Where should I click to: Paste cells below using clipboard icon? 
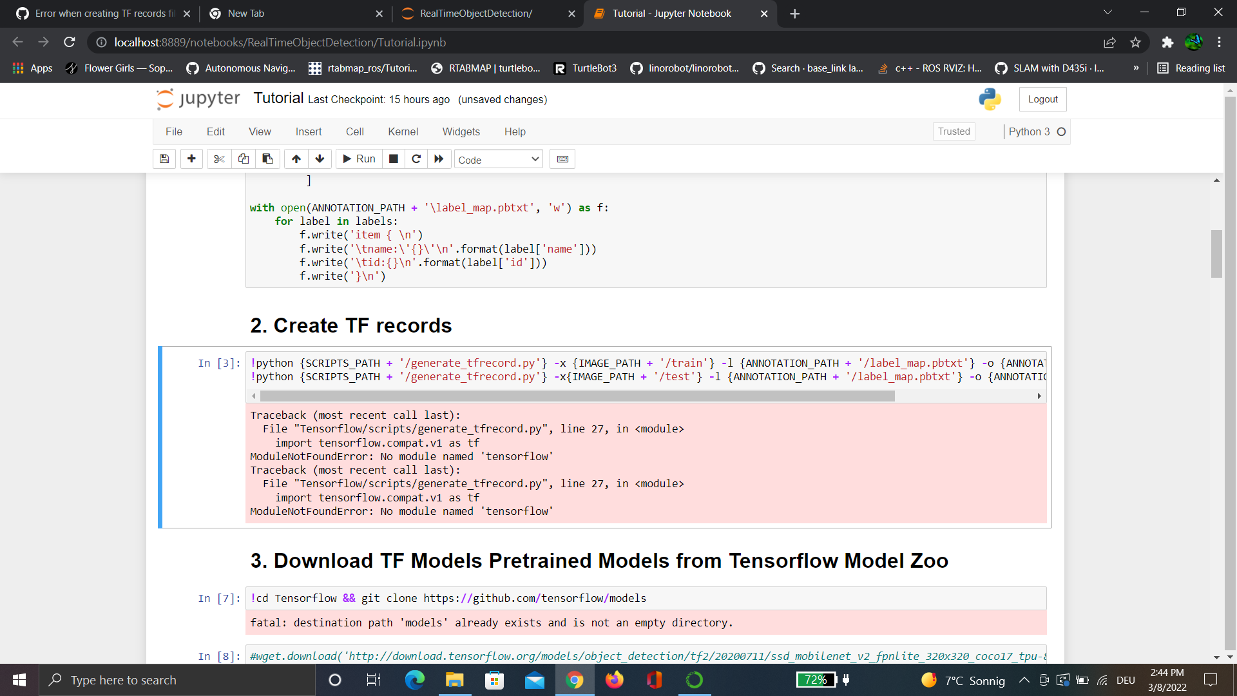point(267,159)
